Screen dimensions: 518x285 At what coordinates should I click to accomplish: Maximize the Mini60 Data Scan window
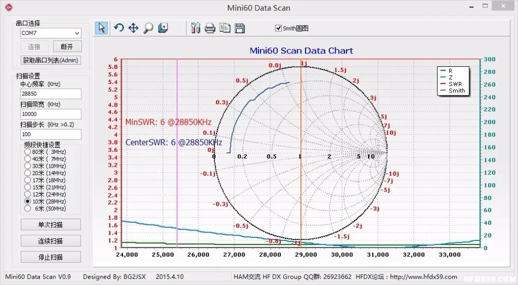(485, 6)
